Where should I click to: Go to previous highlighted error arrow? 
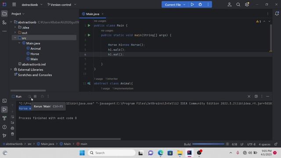point(264,22)
